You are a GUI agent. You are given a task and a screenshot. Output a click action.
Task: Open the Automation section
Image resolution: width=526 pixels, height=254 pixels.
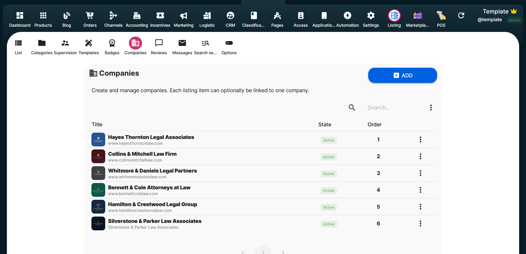[348, 19]
